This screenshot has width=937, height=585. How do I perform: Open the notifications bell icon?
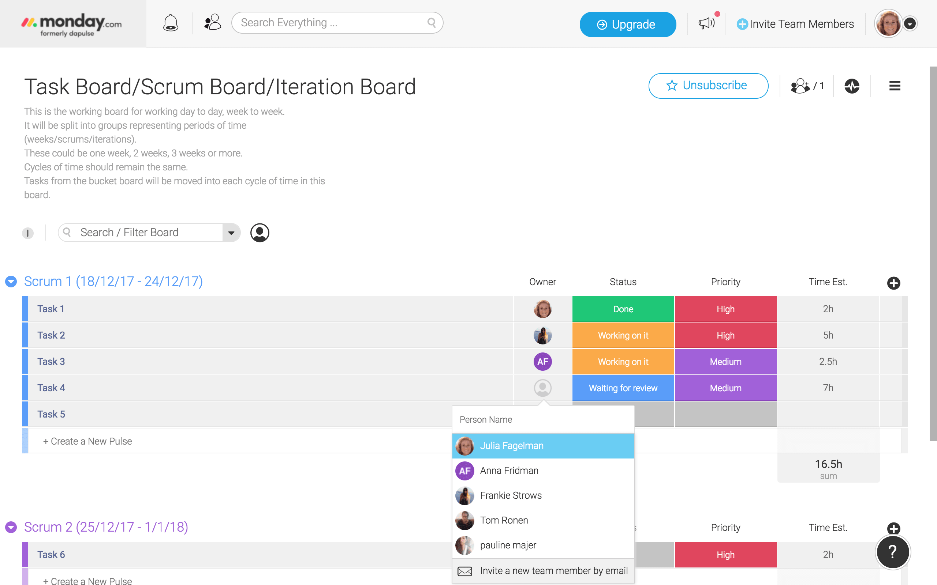[171, 23]
